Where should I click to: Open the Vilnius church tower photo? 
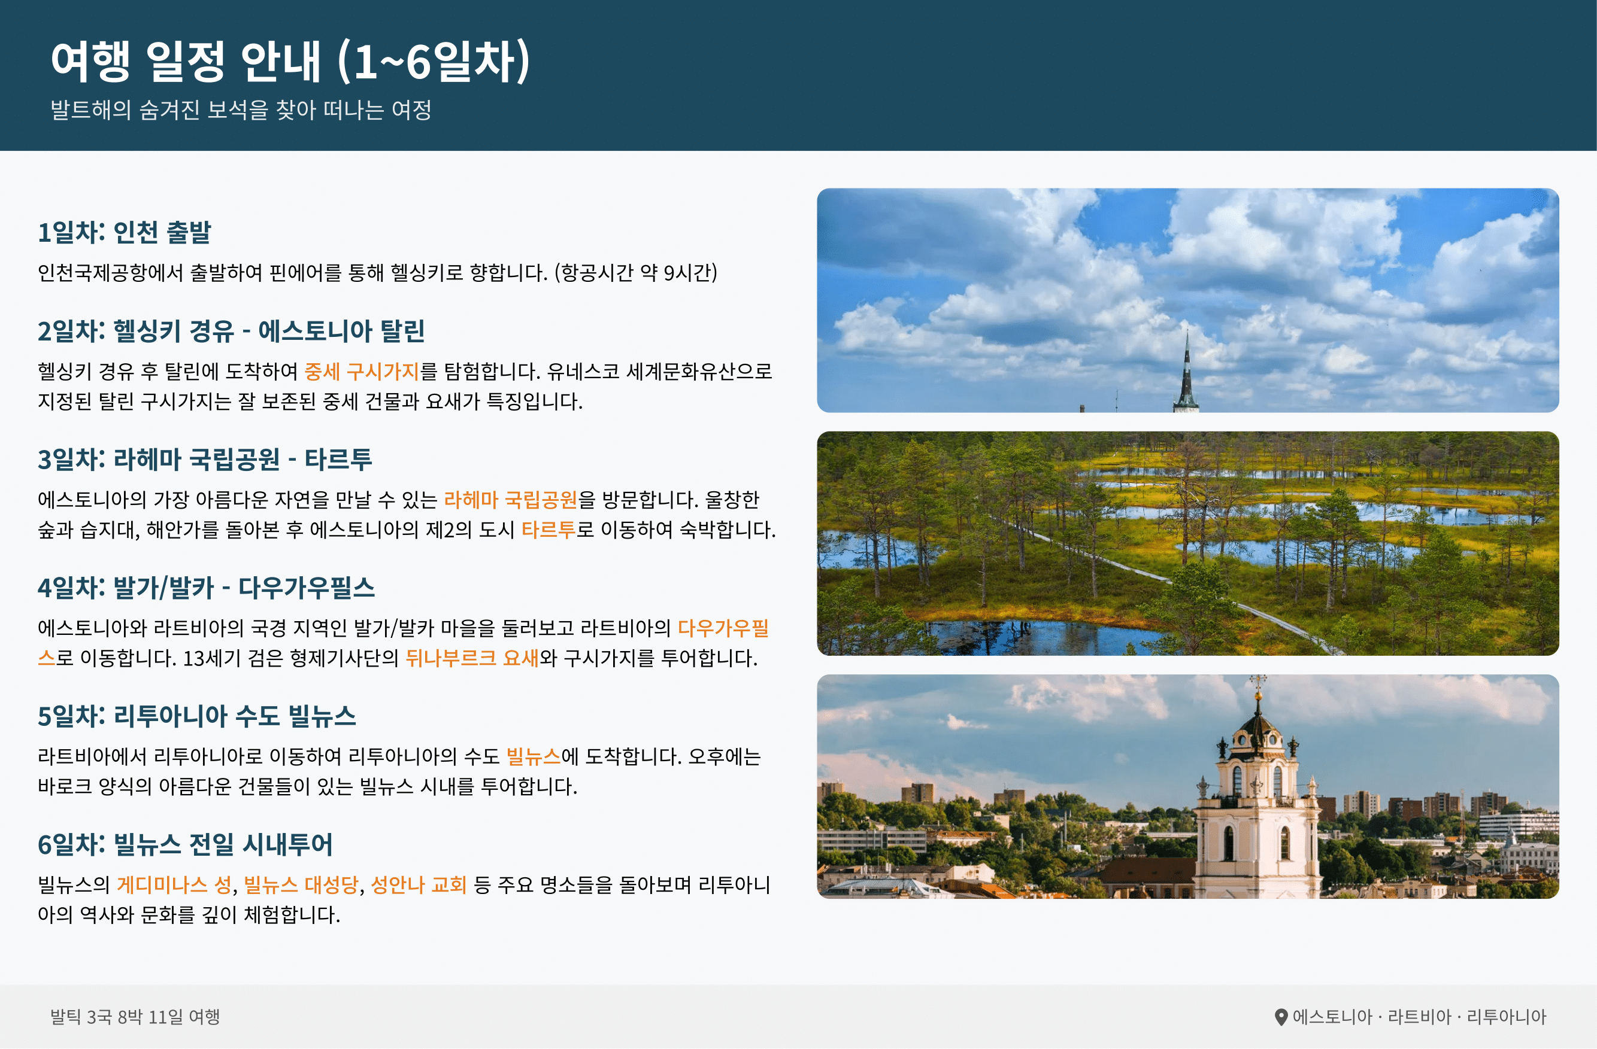click(x=1187, y=787)
